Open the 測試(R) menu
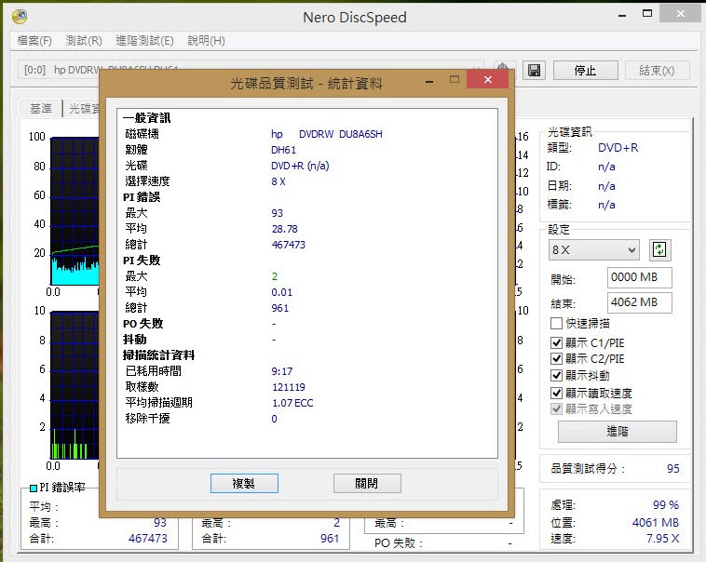Viewport: 706px width, 562px height. click(84, 41)
